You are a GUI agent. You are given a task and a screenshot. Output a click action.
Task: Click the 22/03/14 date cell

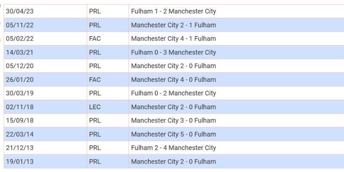[20, 134]
